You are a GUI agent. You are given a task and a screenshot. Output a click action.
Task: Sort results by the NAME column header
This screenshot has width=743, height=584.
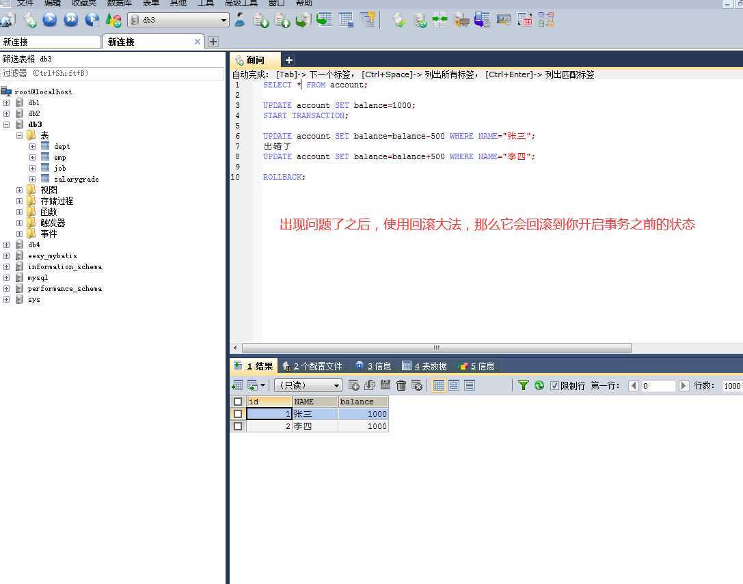point(314,402)
